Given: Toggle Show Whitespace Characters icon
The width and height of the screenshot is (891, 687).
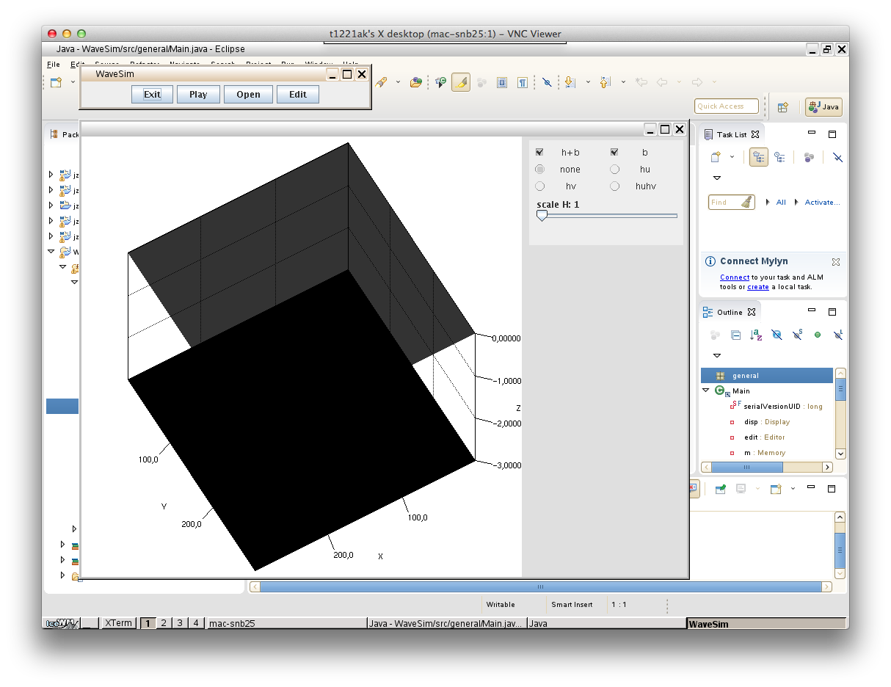Looking at the screenshot, I should (523, 82).
